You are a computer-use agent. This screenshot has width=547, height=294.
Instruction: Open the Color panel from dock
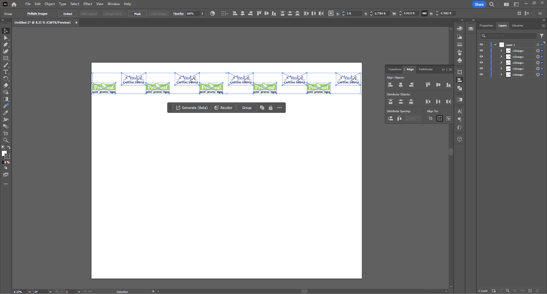pyautogui.click(x=460, y=28)
